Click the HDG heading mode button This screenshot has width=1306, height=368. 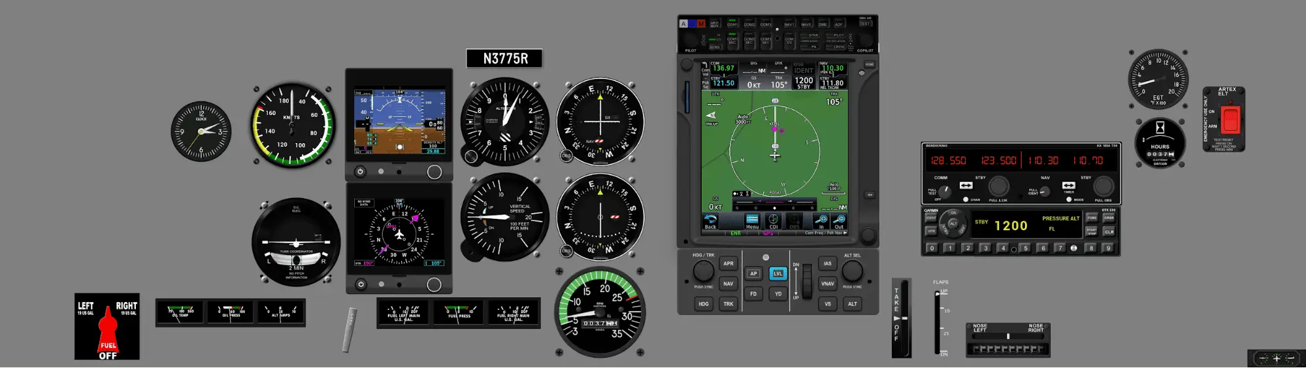(704, 304)
